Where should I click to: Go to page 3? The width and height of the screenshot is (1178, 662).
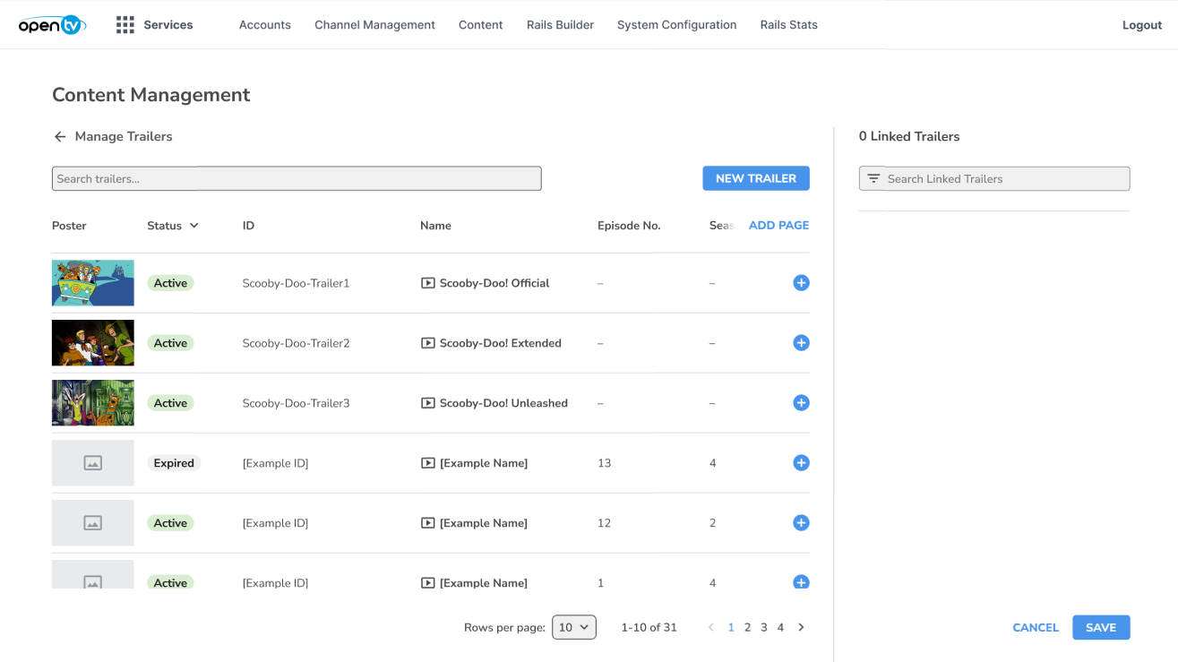pyautogui.click(x=764, y=628)
